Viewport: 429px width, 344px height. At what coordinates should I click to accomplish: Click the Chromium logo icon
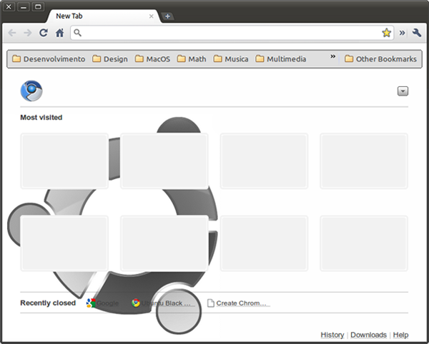[x=31, y=91]
